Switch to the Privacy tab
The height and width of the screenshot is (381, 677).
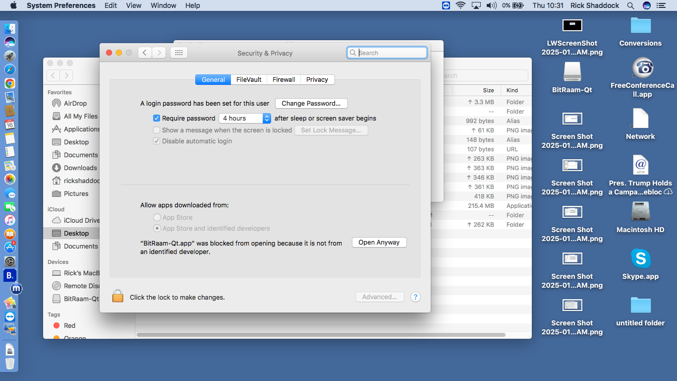point(317,79)
